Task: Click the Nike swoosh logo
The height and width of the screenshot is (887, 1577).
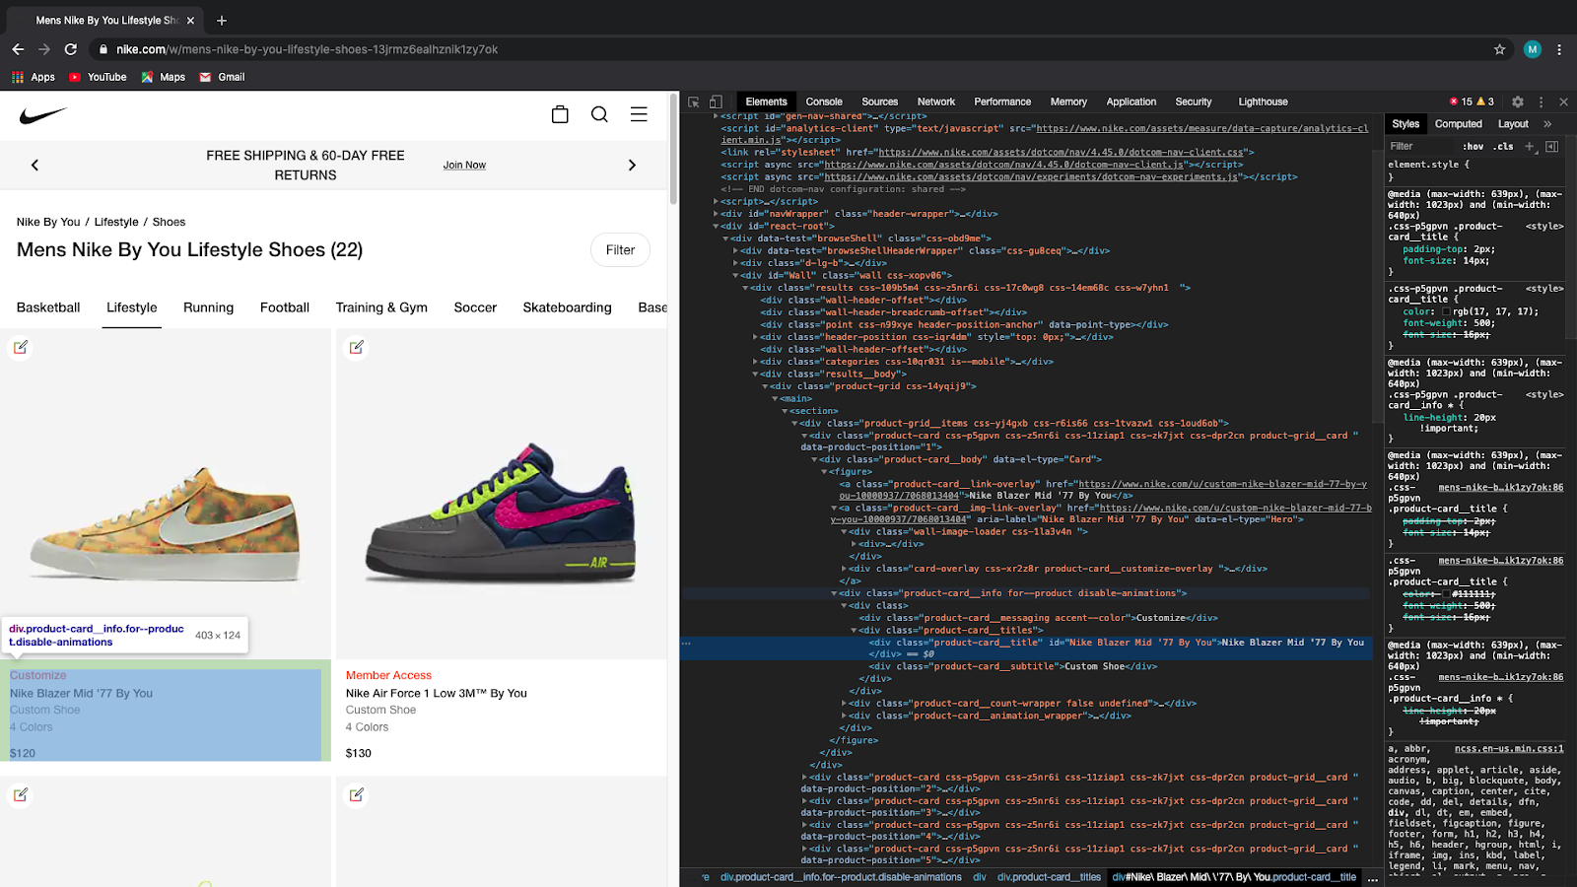Action: tap(43, 115)
